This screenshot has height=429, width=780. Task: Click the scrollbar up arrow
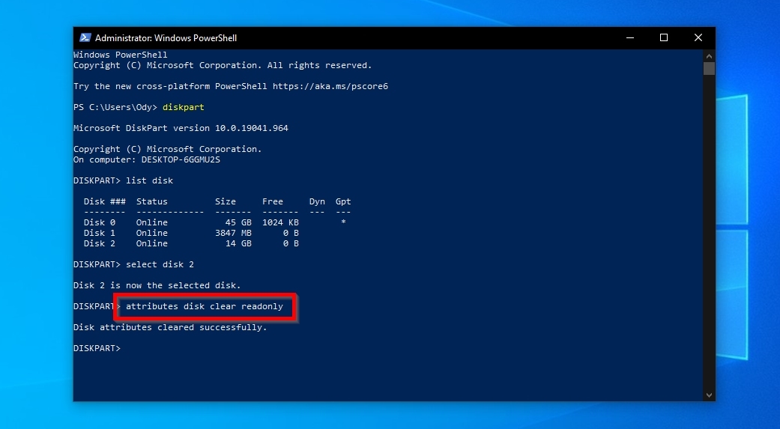click(709, 55)
